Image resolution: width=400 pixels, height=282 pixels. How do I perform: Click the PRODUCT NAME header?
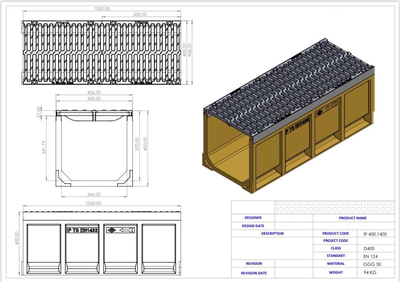(x=352, y=218)
